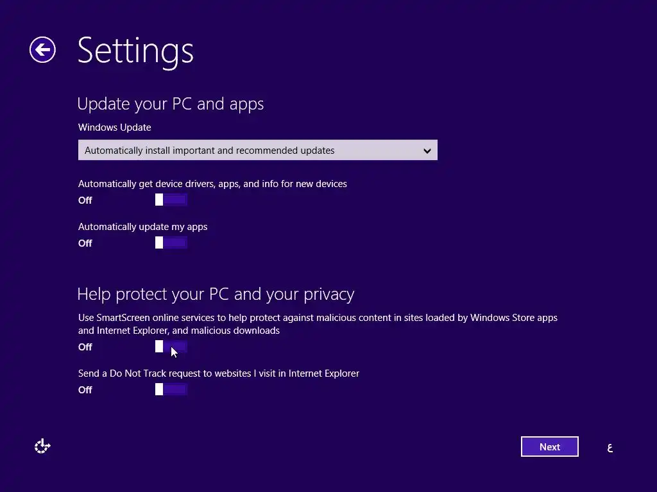Screen dimensions: 657x492
Task: Toggle the Do Not Track request switch
Action: point(171,389)
